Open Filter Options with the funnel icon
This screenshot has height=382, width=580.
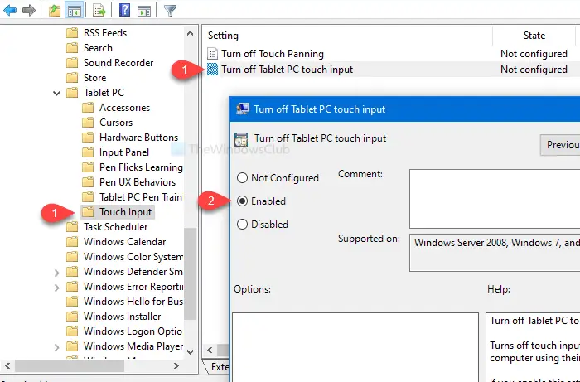coord(170,10)
